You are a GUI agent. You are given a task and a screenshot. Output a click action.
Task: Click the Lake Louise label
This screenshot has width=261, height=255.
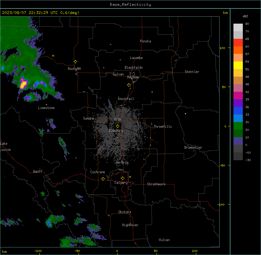point(5,147)
